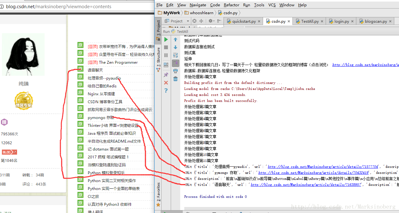This screenshot has height=213, width=399.
Task: Jump down the stack trace blue arrow
Action: [x=175, y=47]
